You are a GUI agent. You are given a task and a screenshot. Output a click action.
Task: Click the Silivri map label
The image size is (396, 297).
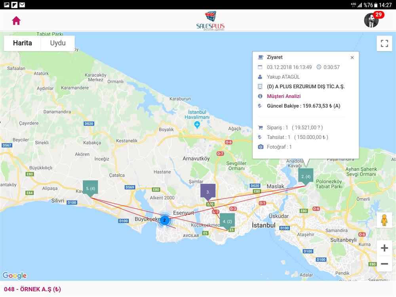[x=58, y=201]
